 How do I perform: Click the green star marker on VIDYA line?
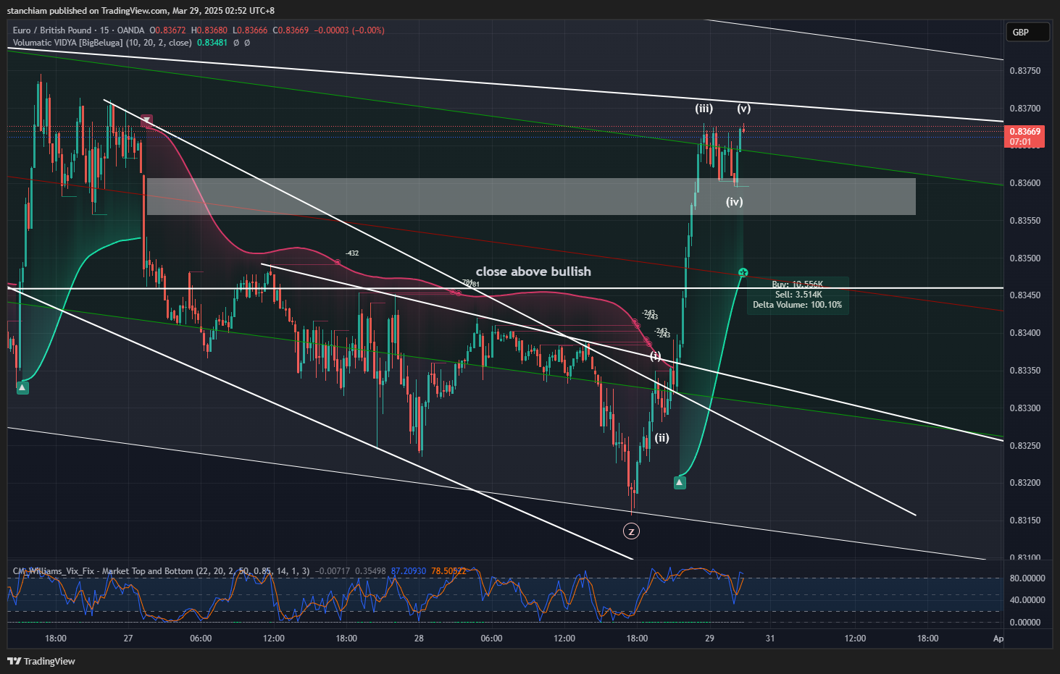tap(743, 272)
